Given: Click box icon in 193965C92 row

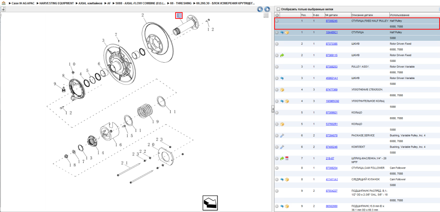Looking at the screenshot, I should click(x=287, y=101).
